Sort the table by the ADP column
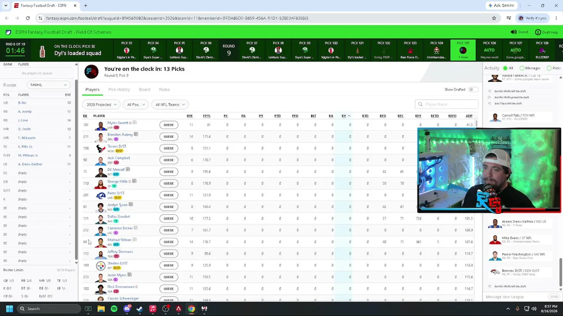563x316 pixels. [x=469, y=116]
